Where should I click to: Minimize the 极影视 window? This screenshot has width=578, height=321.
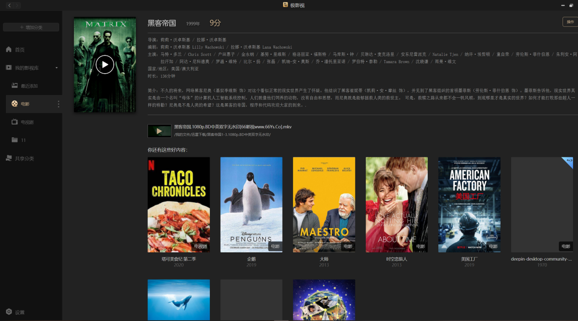point(564,5)
